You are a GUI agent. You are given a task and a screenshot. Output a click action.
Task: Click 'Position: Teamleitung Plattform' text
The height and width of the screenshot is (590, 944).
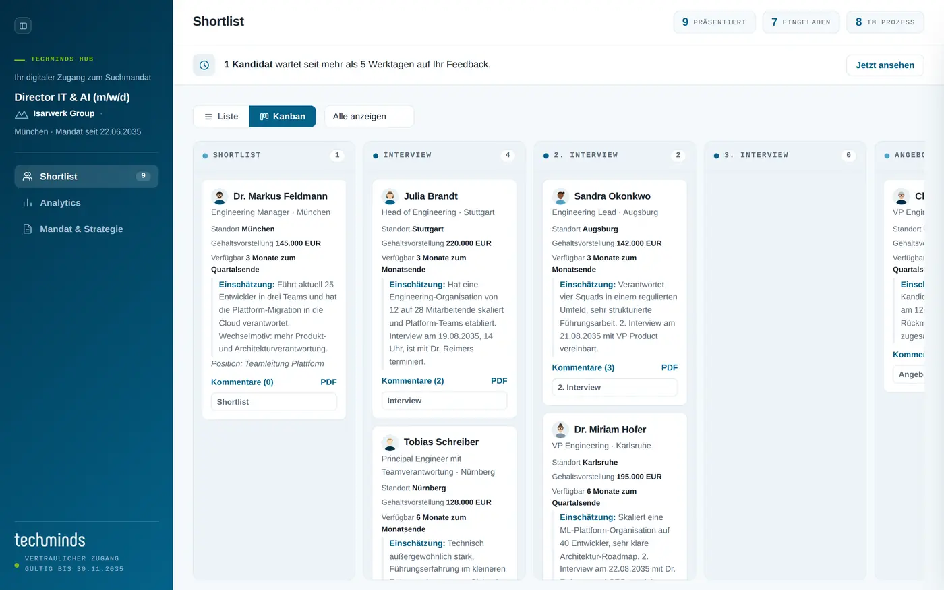pos(268,364)
